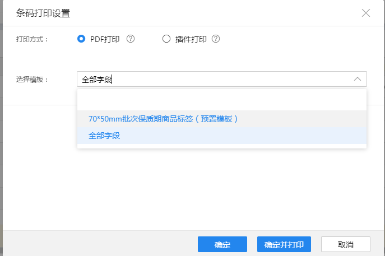
Task: Click the 打印方式 field label
Action: coord(32,39)
